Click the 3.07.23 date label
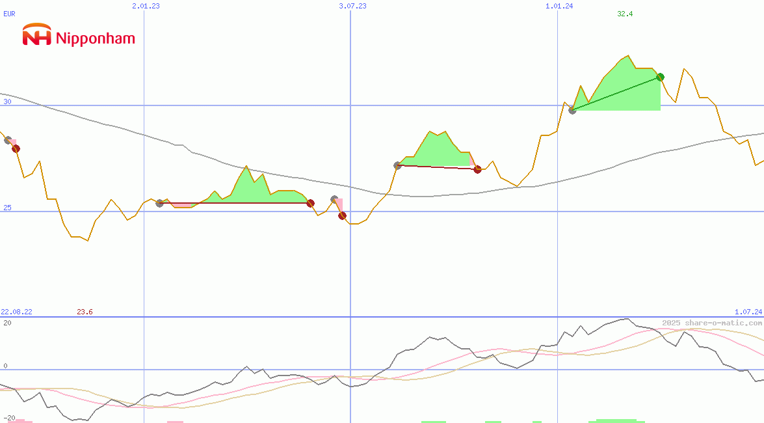764x423 pixels. (x=352, y=6)
